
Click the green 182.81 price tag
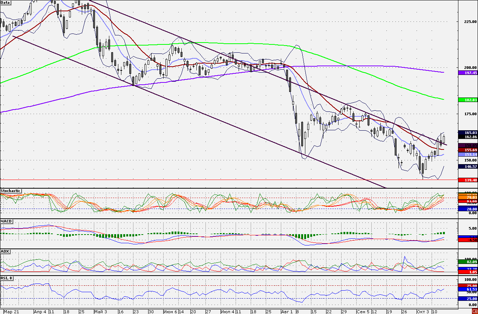click(x=468, y=100)
